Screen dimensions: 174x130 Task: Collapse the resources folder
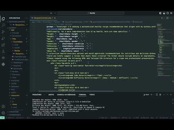pos(15,95)
